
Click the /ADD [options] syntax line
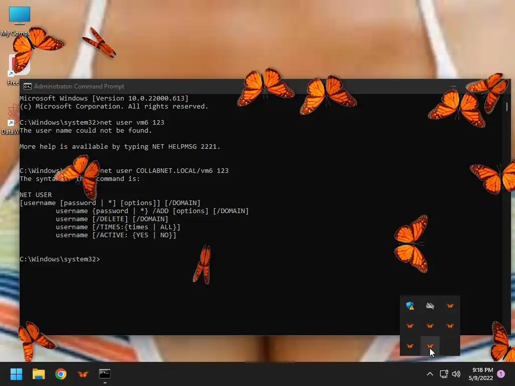(152, 211)
